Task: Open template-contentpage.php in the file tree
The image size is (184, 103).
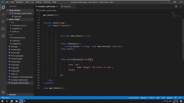Action: coord(22,77)
